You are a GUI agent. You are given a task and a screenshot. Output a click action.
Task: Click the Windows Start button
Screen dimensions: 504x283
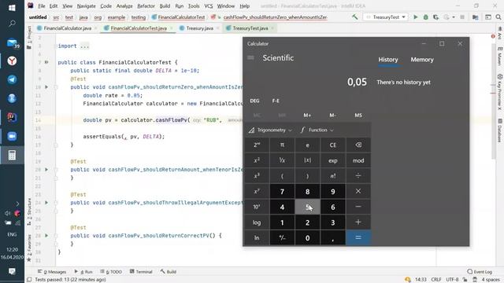click(x=12, y=8)
